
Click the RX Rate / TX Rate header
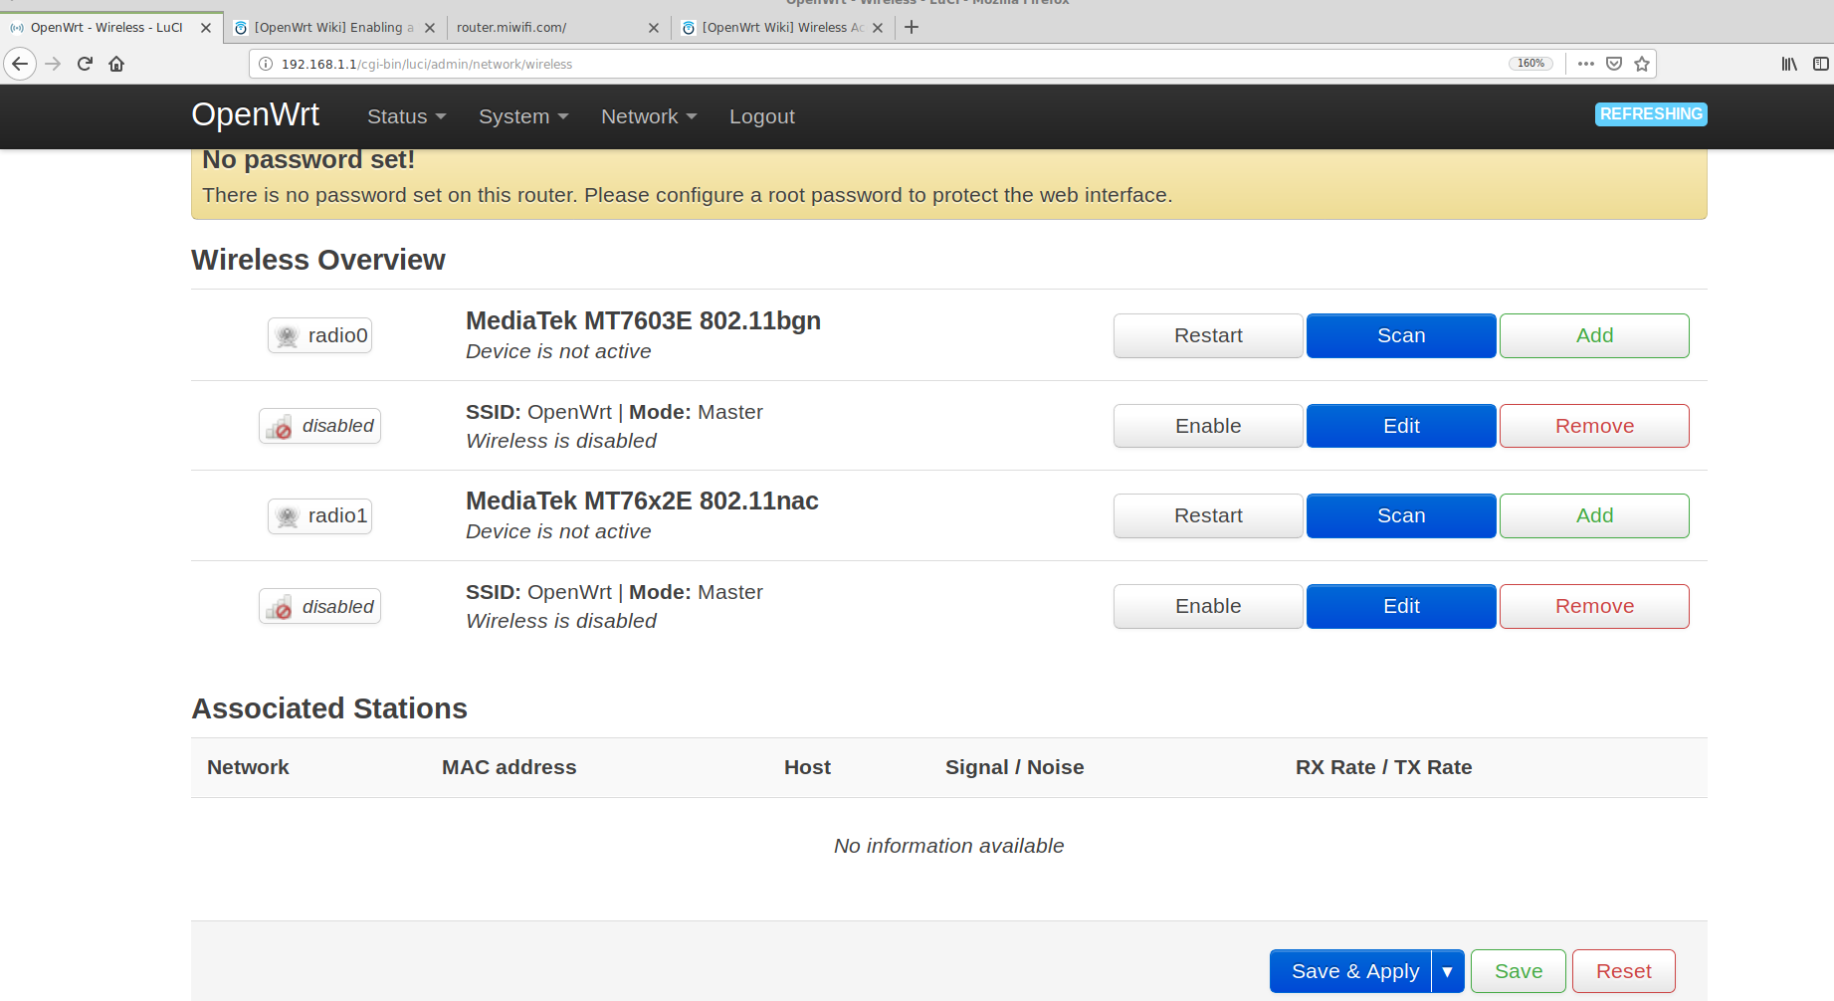click(1383, 767)
